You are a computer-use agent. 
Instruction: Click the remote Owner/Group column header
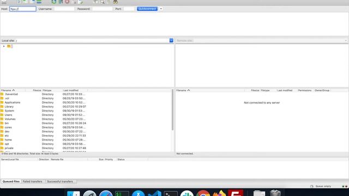click(322, 90)
